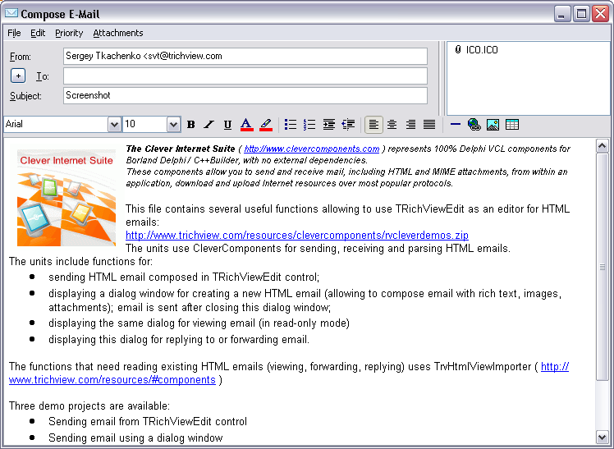Open font name dropdown arrow
The width and height of the screenshot is (614, 449).
(114, 125)
